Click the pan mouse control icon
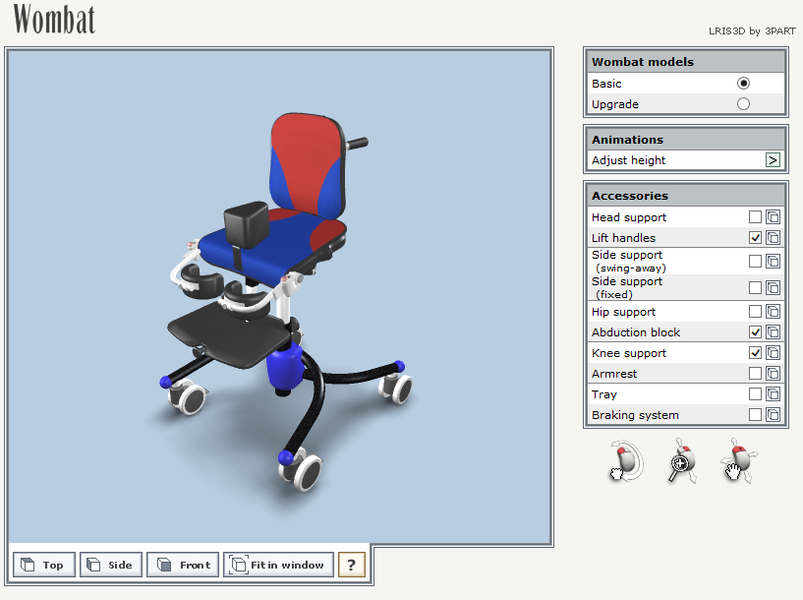Image resolution: width=803 pixels, height=600 pixels. pyautogui.click(x=739, y=460)
